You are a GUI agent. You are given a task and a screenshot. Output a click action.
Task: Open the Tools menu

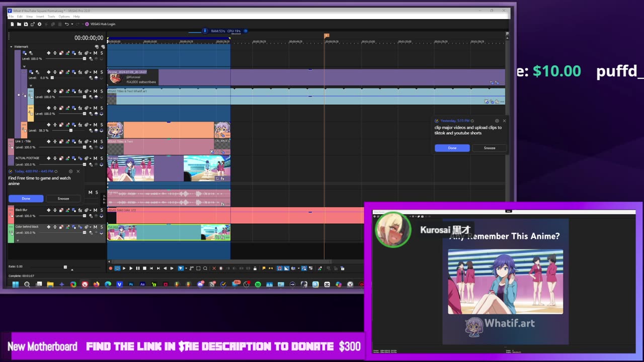51,17
